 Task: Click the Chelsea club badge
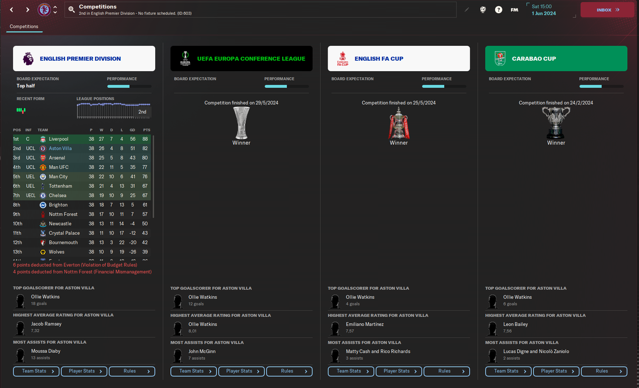[x=43, y=195]
